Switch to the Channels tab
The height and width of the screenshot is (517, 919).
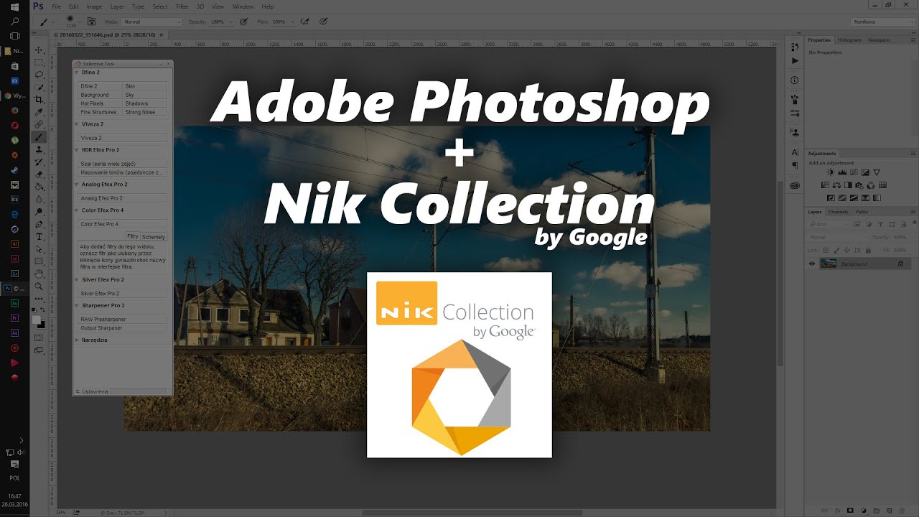(x=838, y=212)
